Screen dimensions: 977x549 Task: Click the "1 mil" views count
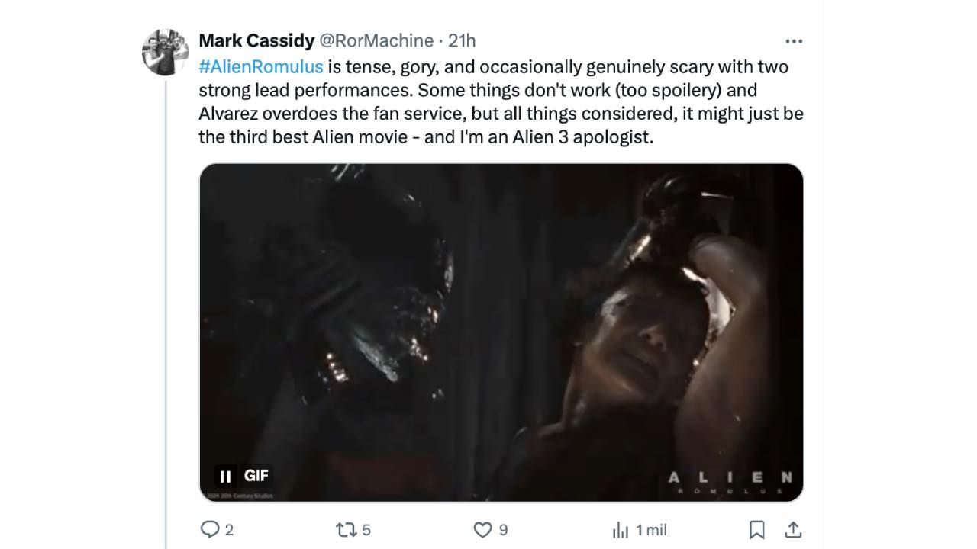[651, 530]
